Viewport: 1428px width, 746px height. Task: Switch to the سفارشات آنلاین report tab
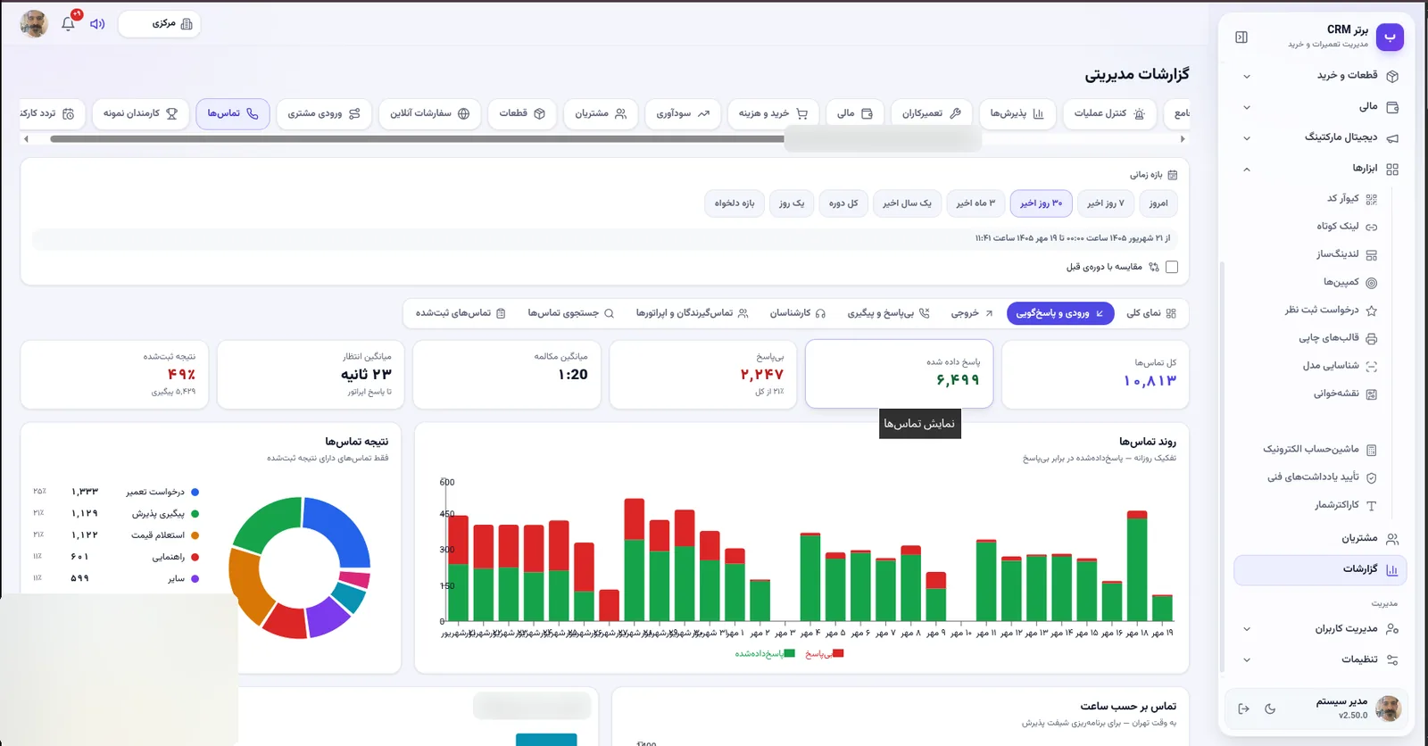coord(430,113)
